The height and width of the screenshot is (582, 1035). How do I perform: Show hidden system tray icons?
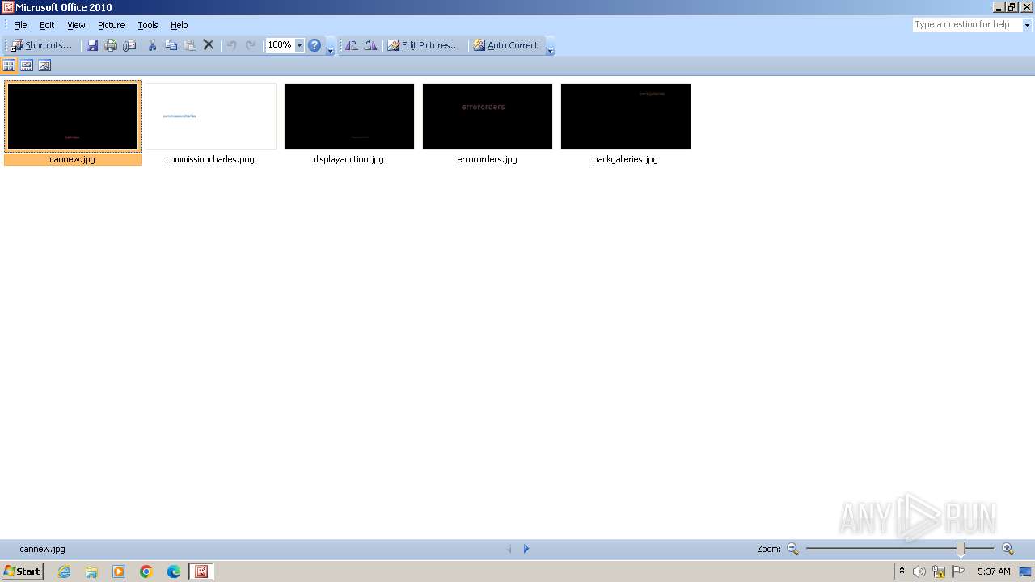[x=902, y=571]
